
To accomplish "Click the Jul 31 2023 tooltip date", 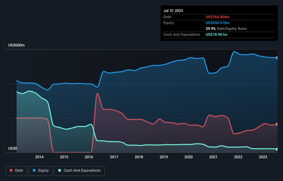I will click(x=173, y=11).
